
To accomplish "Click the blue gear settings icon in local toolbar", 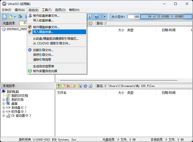I will click(x=85, y=86).
